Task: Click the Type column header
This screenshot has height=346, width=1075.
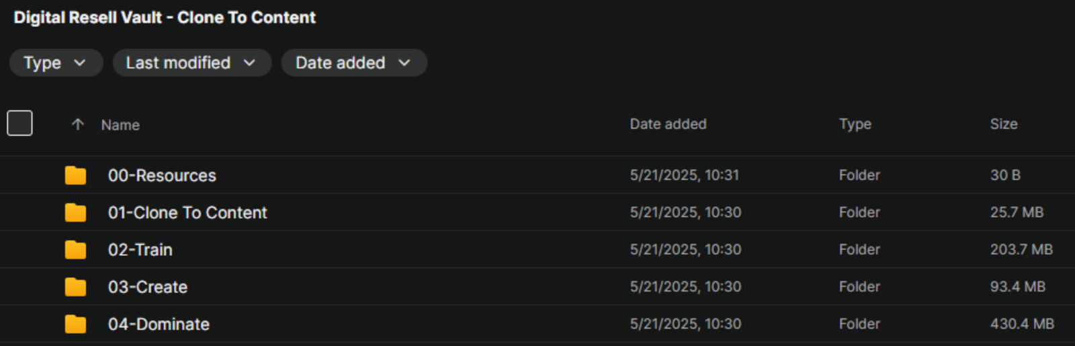Action: [855, 124]
